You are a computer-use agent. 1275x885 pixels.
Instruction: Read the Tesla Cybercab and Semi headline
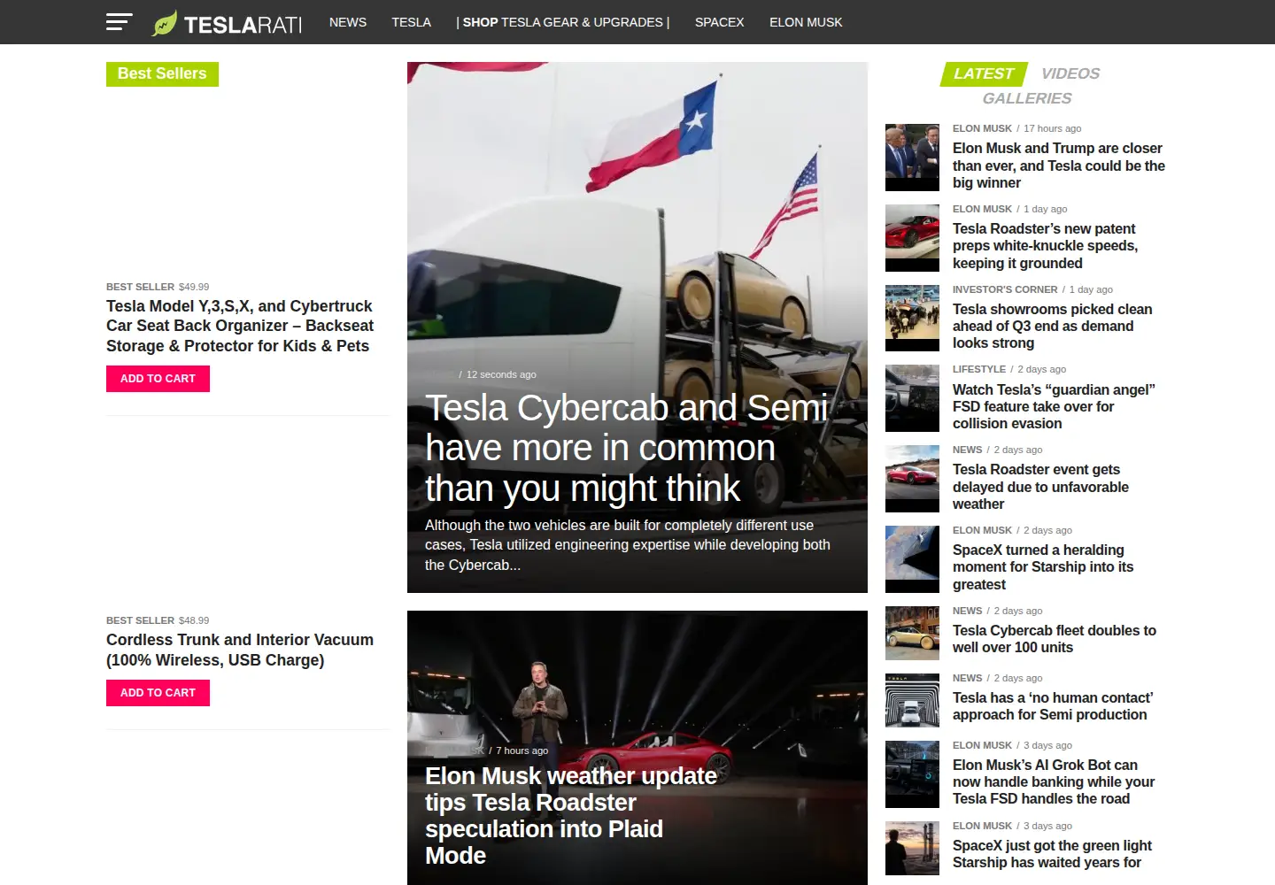(627, 448)
